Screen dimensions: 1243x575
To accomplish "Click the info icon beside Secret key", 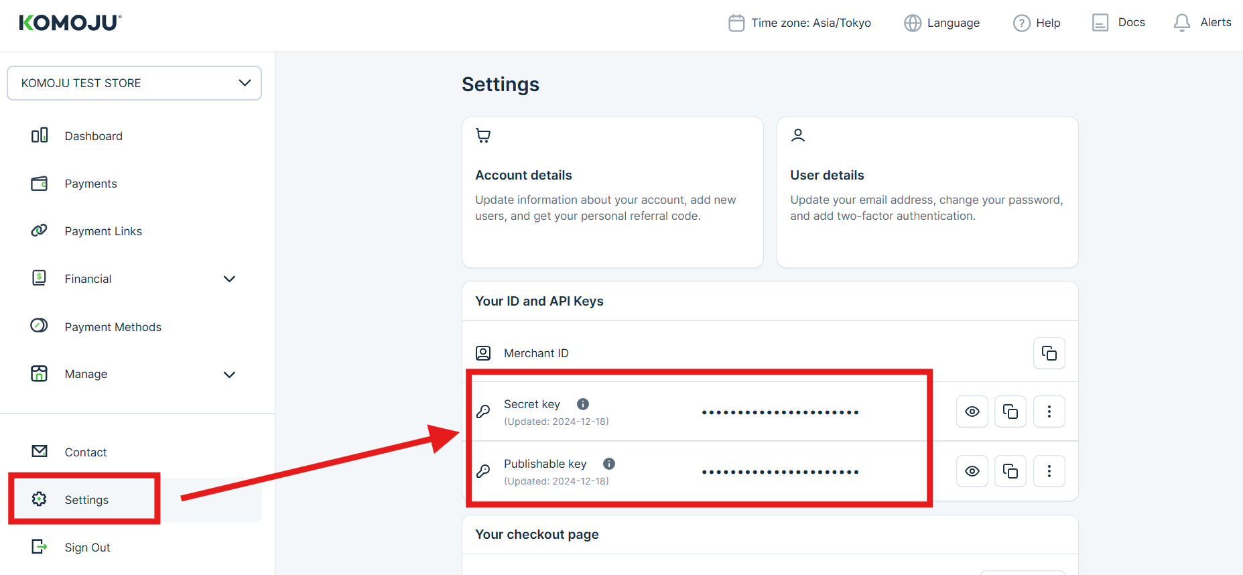I will (583, 404).
